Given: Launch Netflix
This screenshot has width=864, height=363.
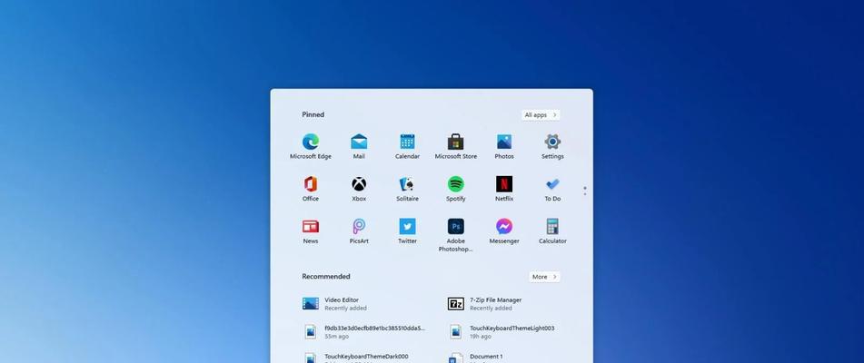Looking at the screenshot, I should pyautogui.click(x=504, y=189).
